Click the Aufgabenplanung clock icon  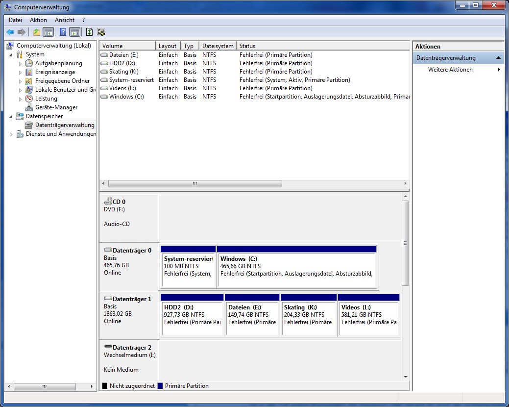pyautogui.click(x=29, y=63)
